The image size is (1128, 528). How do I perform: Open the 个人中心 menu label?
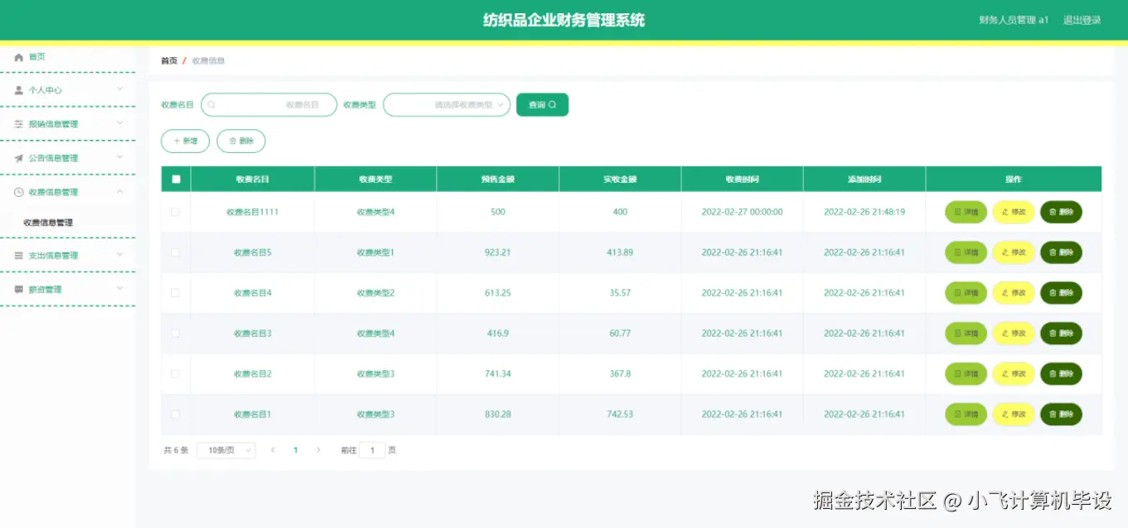46,90
